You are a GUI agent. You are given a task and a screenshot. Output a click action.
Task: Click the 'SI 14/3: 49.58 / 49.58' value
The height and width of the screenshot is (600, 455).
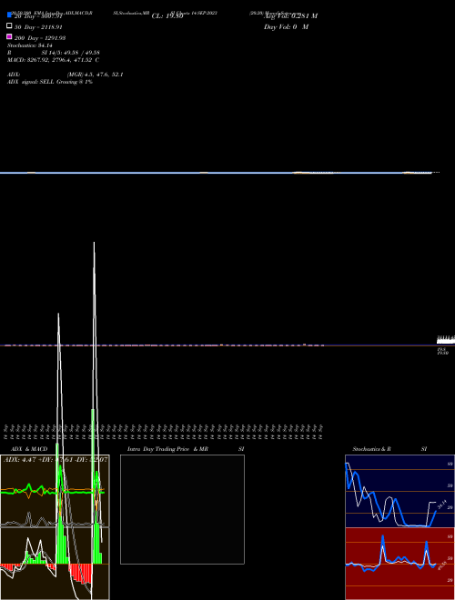[71, 53]
